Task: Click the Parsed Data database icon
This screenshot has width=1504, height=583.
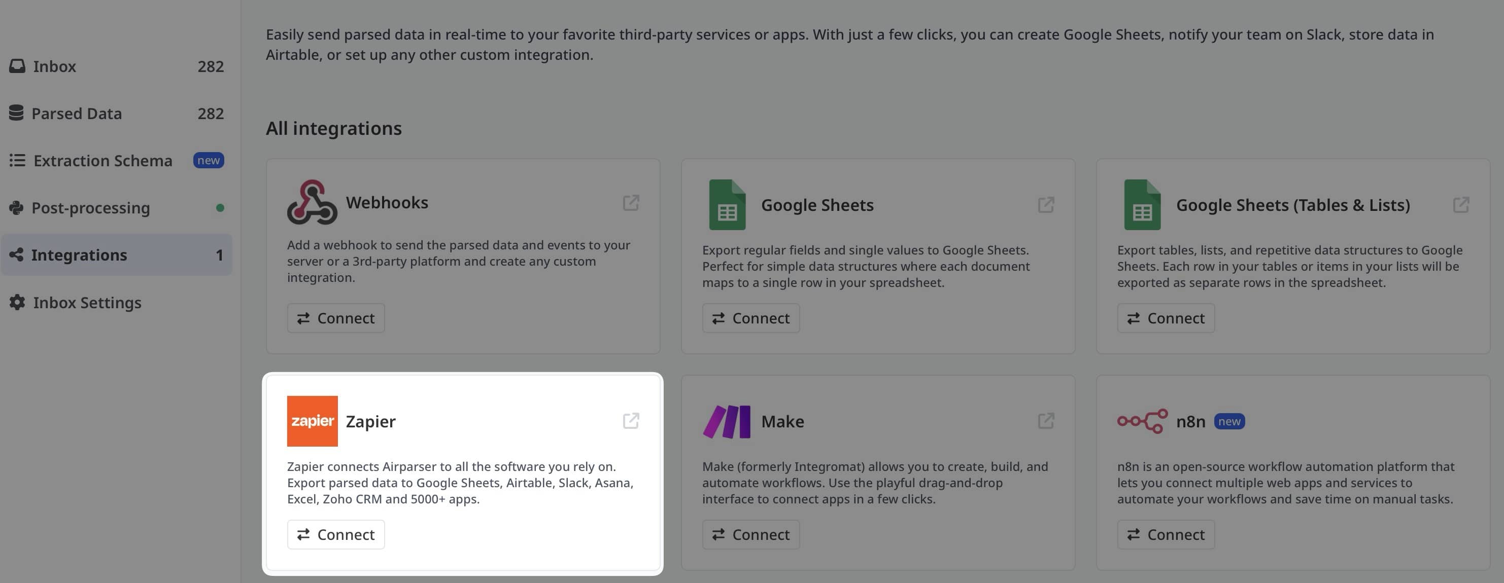Action: (x=16, y=113)
